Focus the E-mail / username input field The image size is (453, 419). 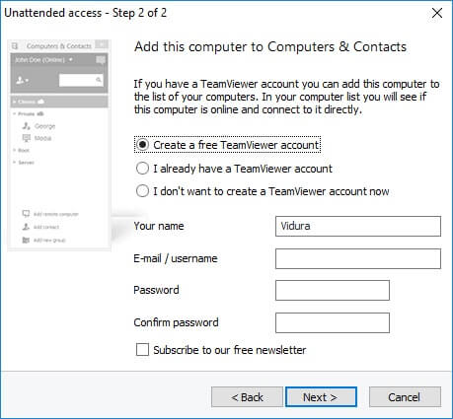[358, 258]
